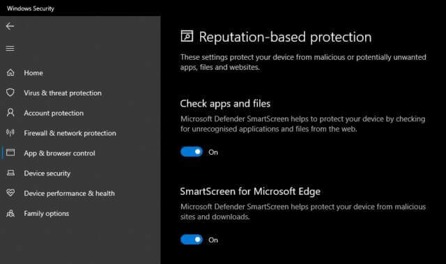Turn off Check apps and files toggle
The height and width of the screenshot is (264, 446).
click(x=192, y=152)
